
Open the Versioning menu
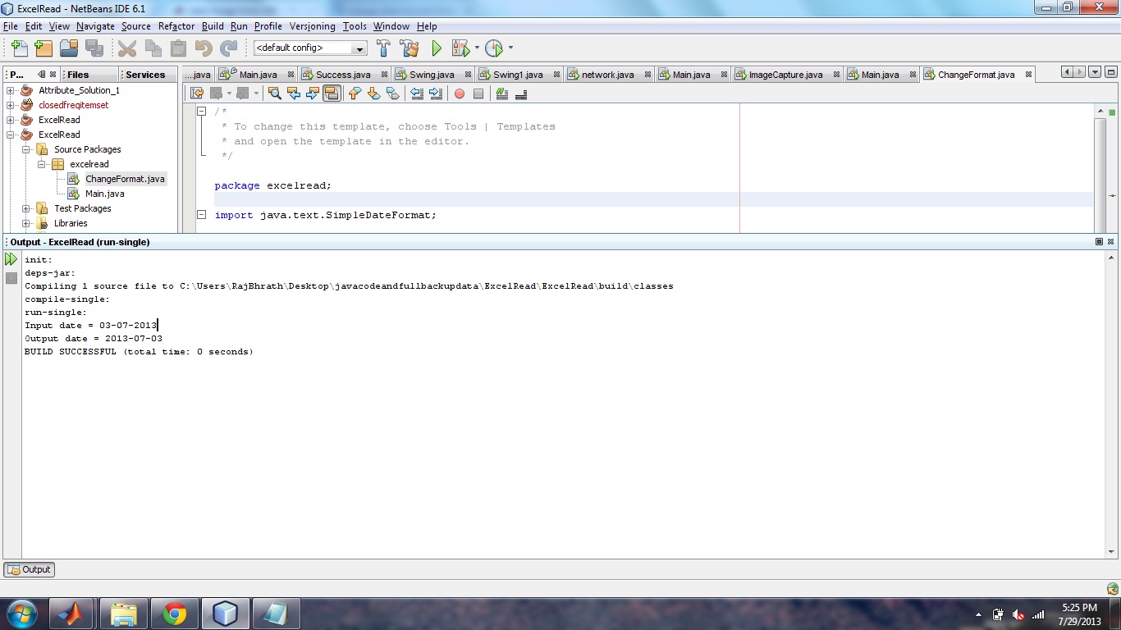[x=313, y=26]
